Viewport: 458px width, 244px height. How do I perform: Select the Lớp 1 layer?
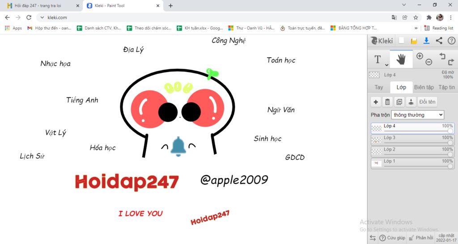point(413,163)
